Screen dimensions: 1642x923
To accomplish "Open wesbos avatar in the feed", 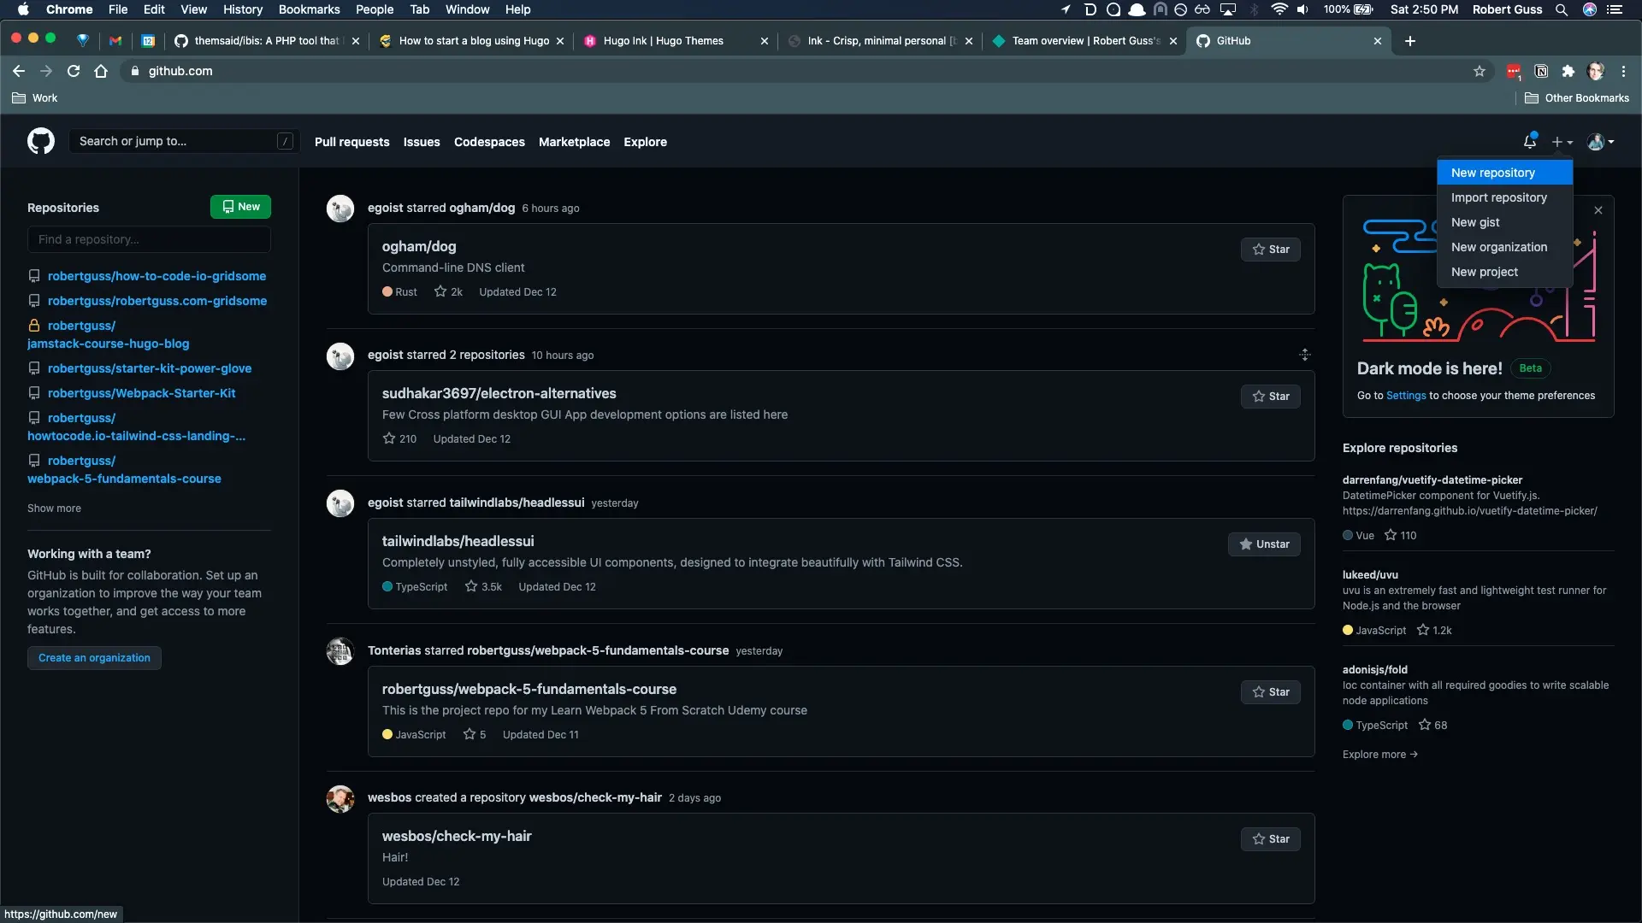I will [x=340, y=799].
